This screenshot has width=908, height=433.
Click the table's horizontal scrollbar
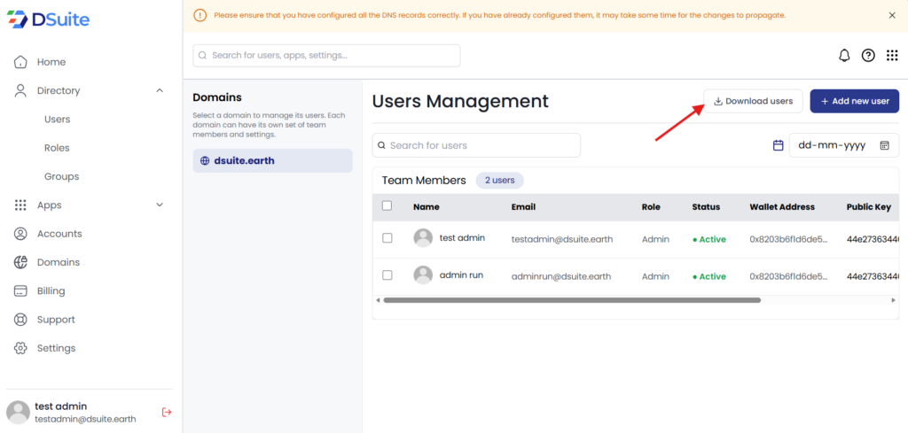point(572,300)
